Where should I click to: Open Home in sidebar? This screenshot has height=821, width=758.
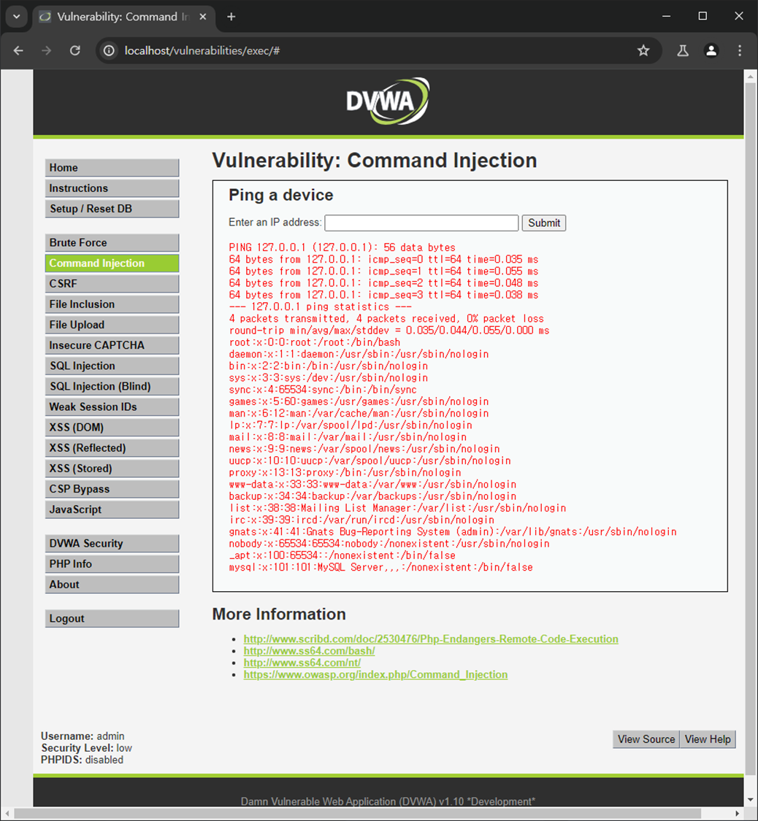click(112, 168)
